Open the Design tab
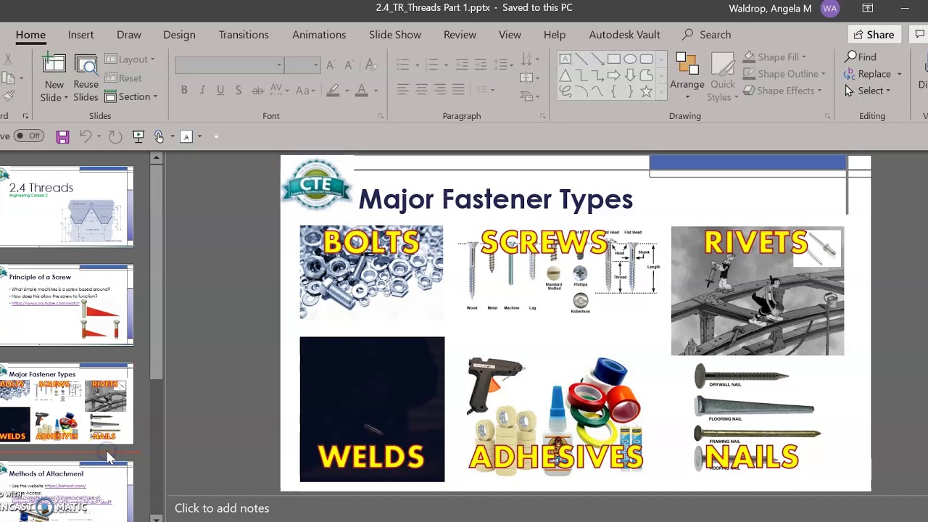The image size is (928, 522). click(x=179, y=35)
